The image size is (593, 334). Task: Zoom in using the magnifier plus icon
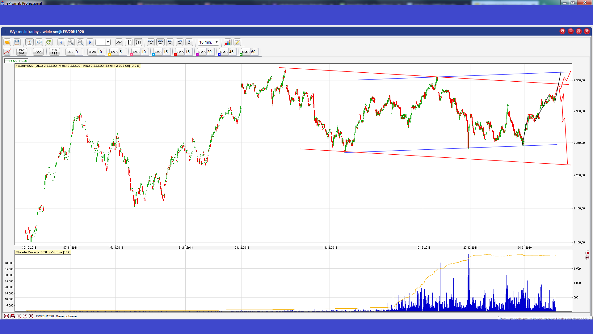coord(71,42)
